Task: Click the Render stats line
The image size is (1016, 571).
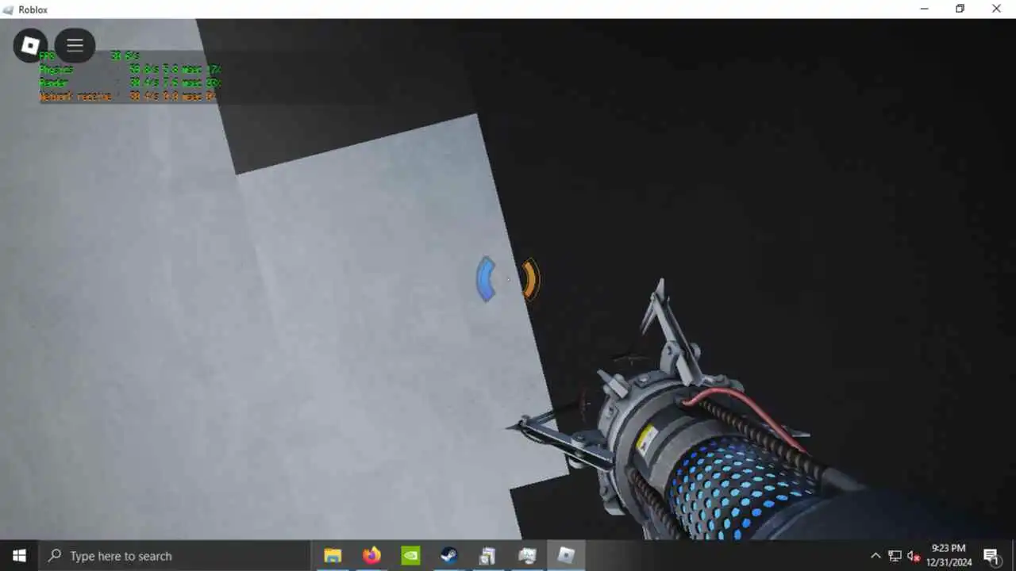Action: click(130, 82)
